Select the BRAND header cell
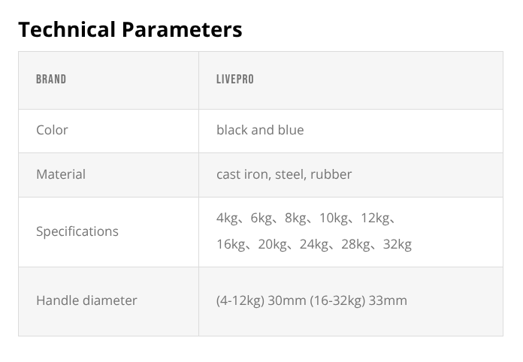 (x=51, y=79)
